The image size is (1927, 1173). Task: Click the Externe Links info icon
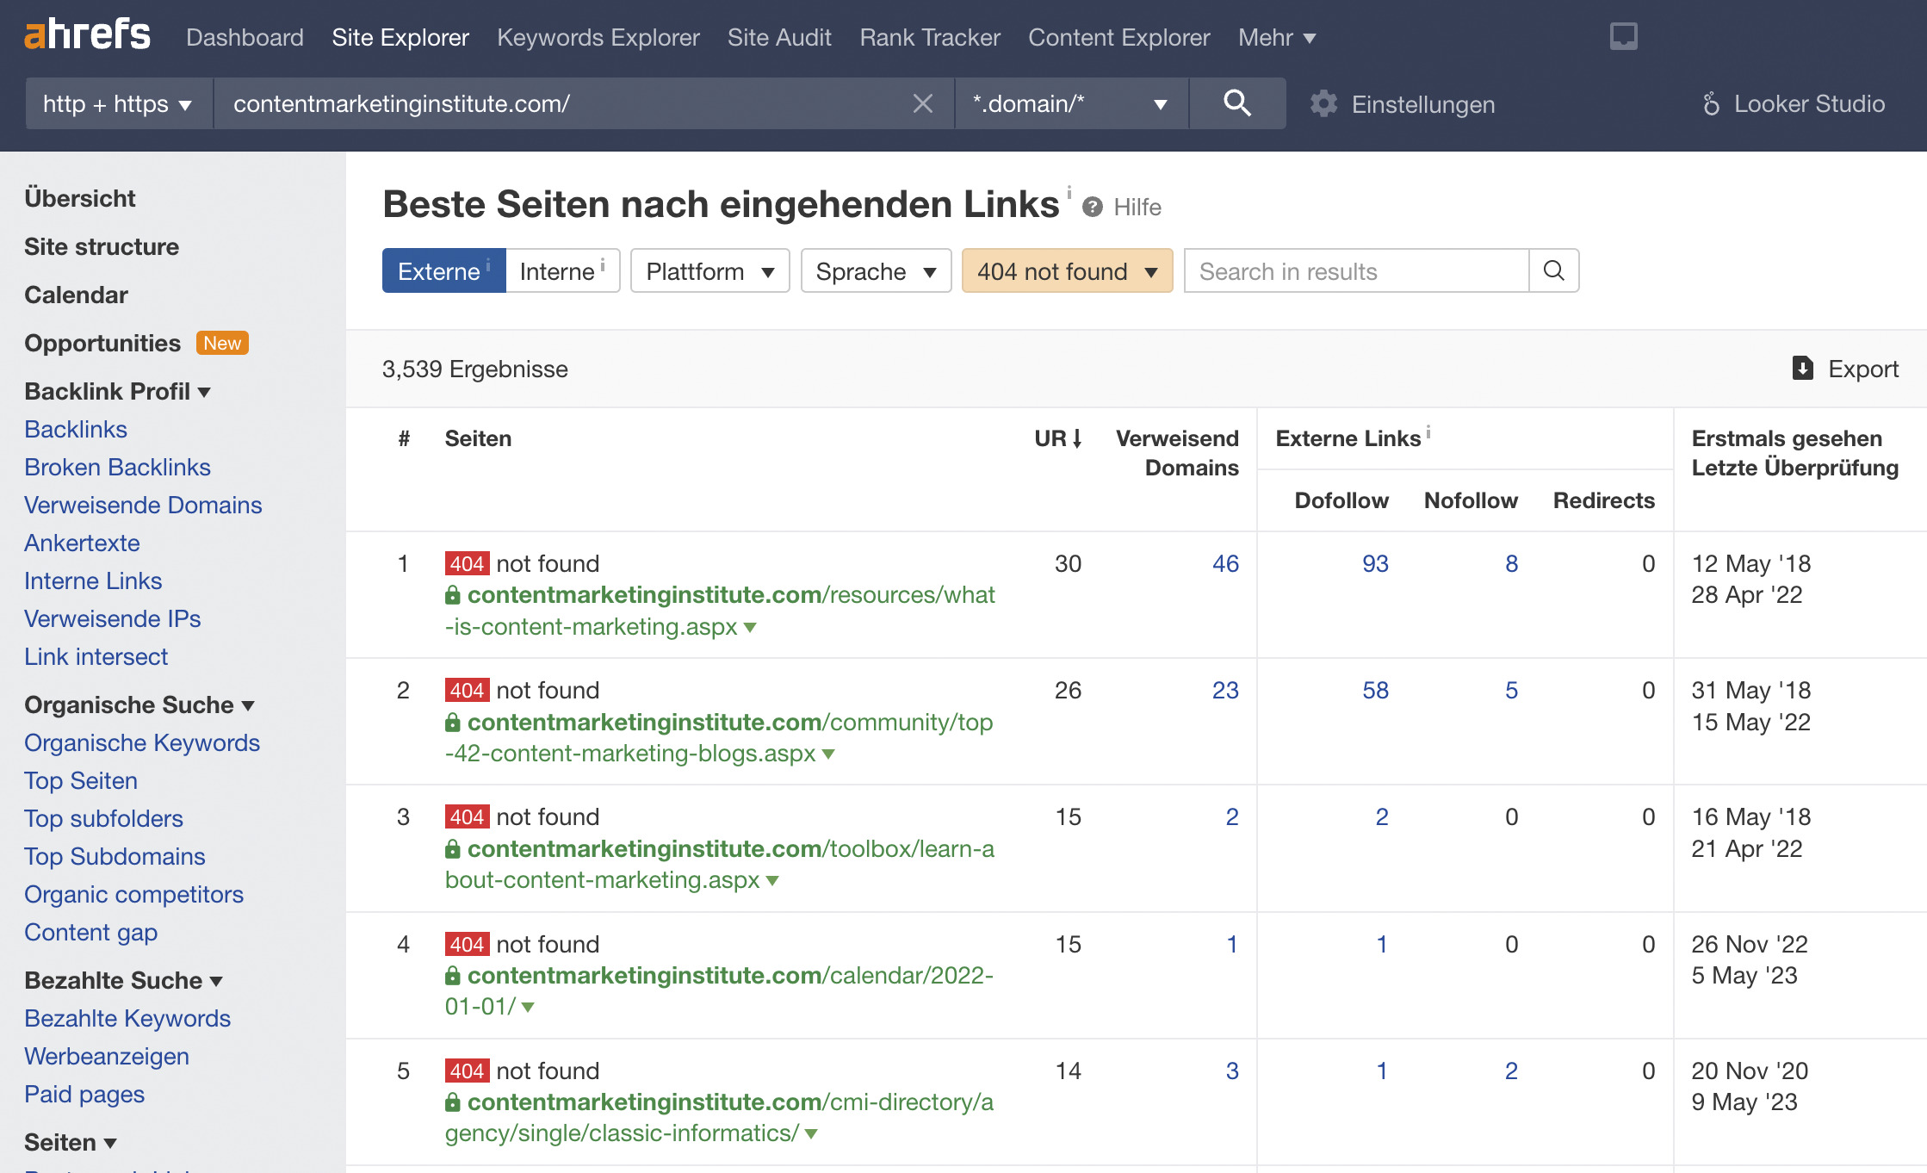pos(1428,433)
